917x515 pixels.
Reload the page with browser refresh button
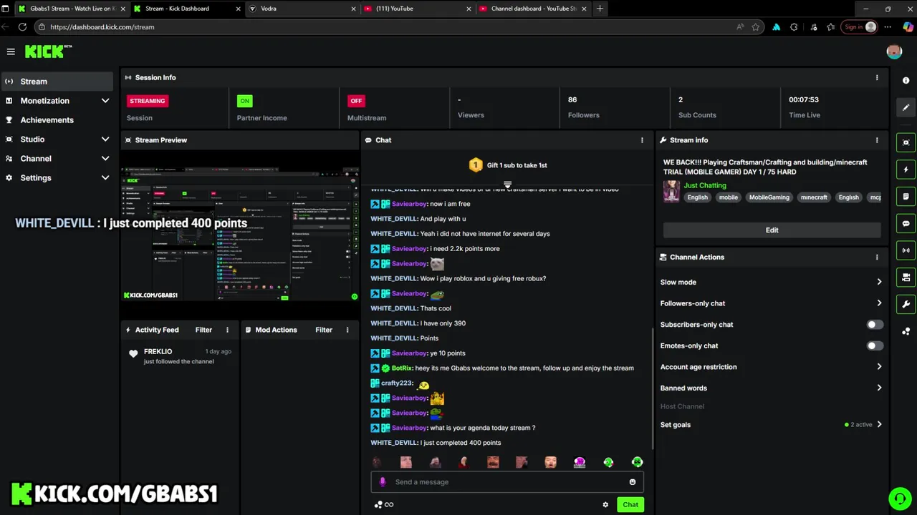(x=22, y=27)
